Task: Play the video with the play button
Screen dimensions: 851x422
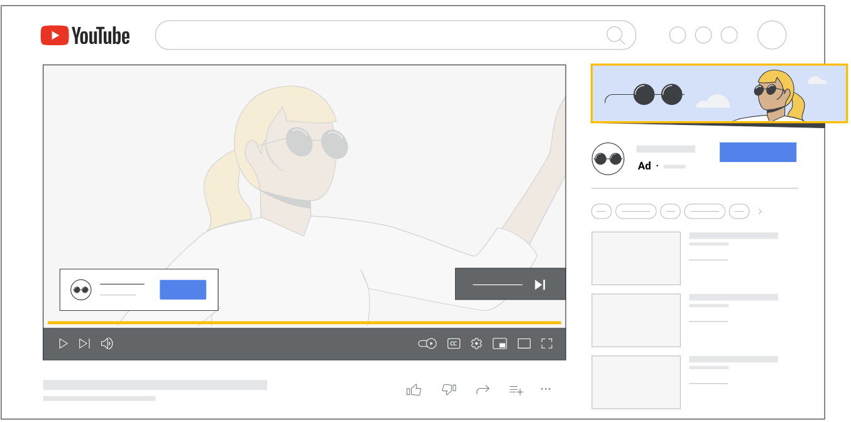Action: pyautogui.click(x=63, y=344)
